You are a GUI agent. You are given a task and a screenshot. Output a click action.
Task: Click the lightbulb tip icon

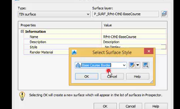pos(22,96)
